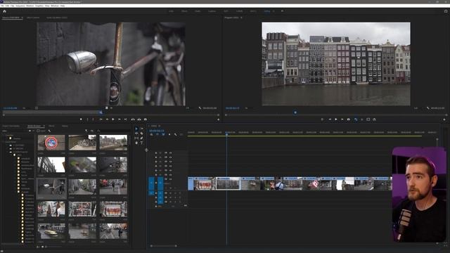Select the Type tool
The height and width of the screenshot is (253, 450).
(141, 143)
